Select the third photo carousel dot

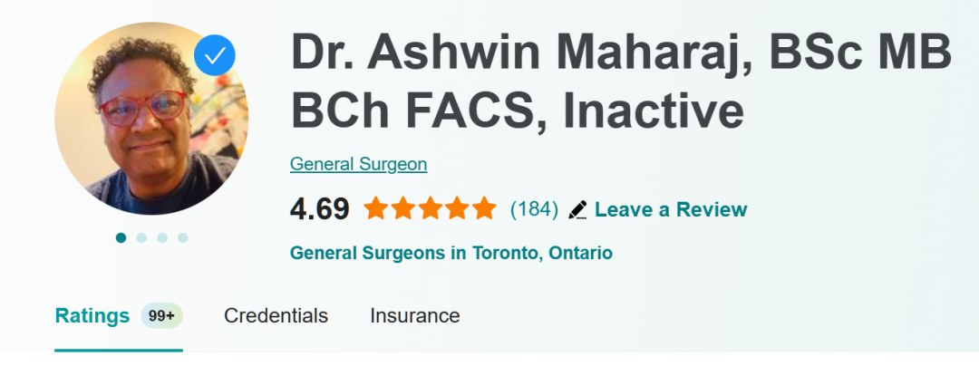click(x=162, y=238)
